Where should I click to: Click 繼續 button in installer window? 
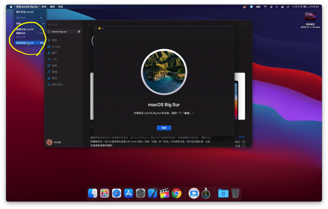pos(164,128)
